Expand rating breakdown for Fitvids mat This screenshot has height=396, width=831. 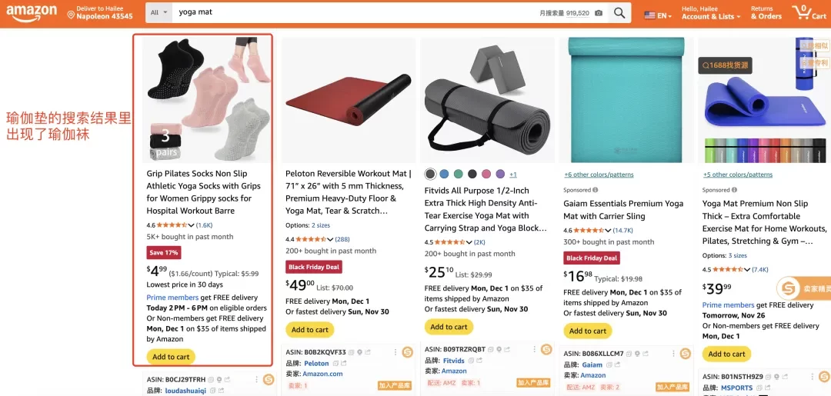469,242
